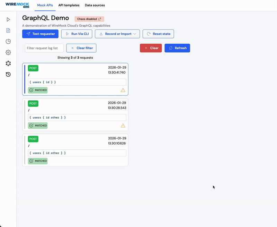Screen dimensions: 277x227
Task: Click the paper-plane icon inside Test requester
Action: click(29, 34)
